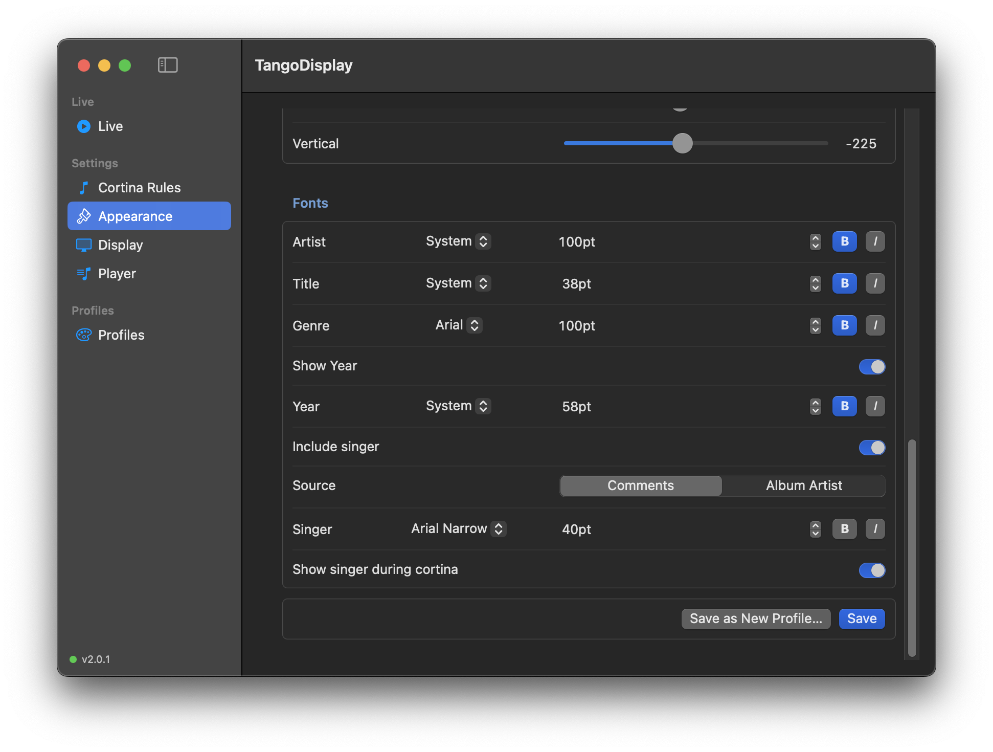Toggle italic for Artist font

click(x=875, y=241)
